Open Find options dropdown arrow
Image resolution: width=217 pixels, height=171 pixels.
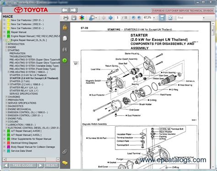coord(204,18)
